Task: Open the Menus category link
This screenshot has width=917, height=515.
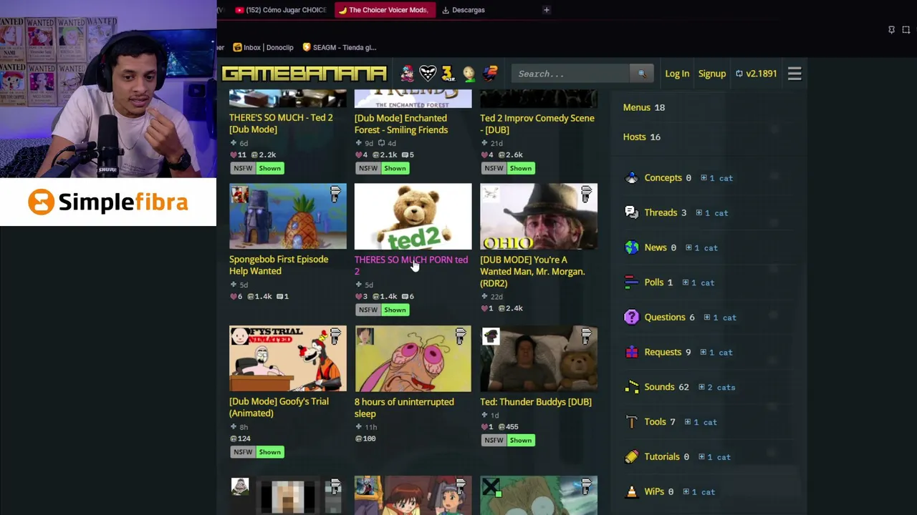Action: click(637, 107)
